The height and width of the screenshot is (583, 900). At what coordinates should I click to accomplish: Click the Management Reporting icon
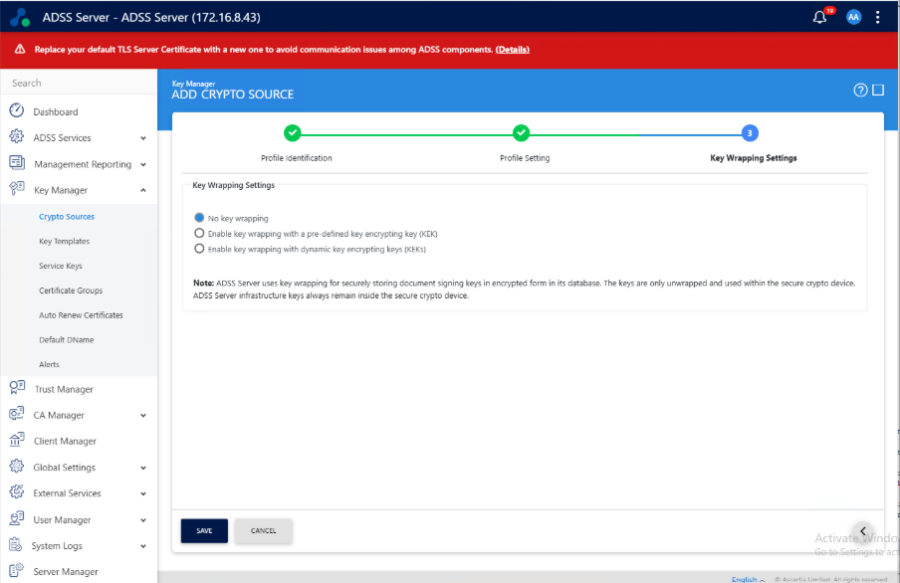pyautogui.click(x=17, y=163)
